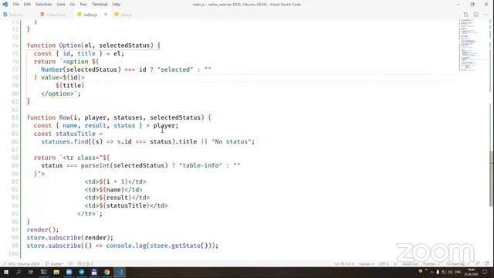Open the Go menu
The image size is (494, 278).
click(73, 5)
